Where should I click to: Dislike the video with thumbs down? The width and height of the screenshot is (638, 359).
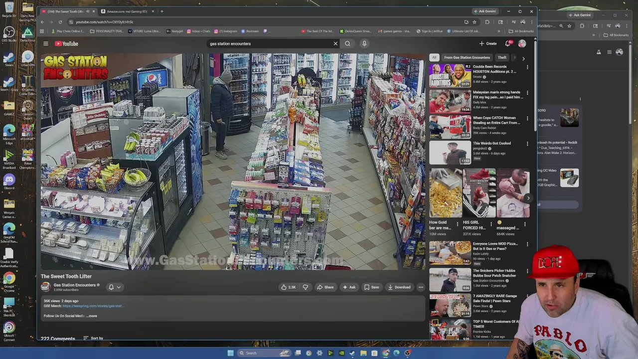[x=306, y=287]
